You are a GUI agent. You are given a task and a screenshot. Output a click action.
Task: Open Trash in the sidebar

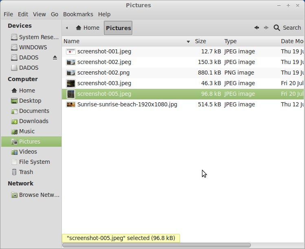(26, 172)
